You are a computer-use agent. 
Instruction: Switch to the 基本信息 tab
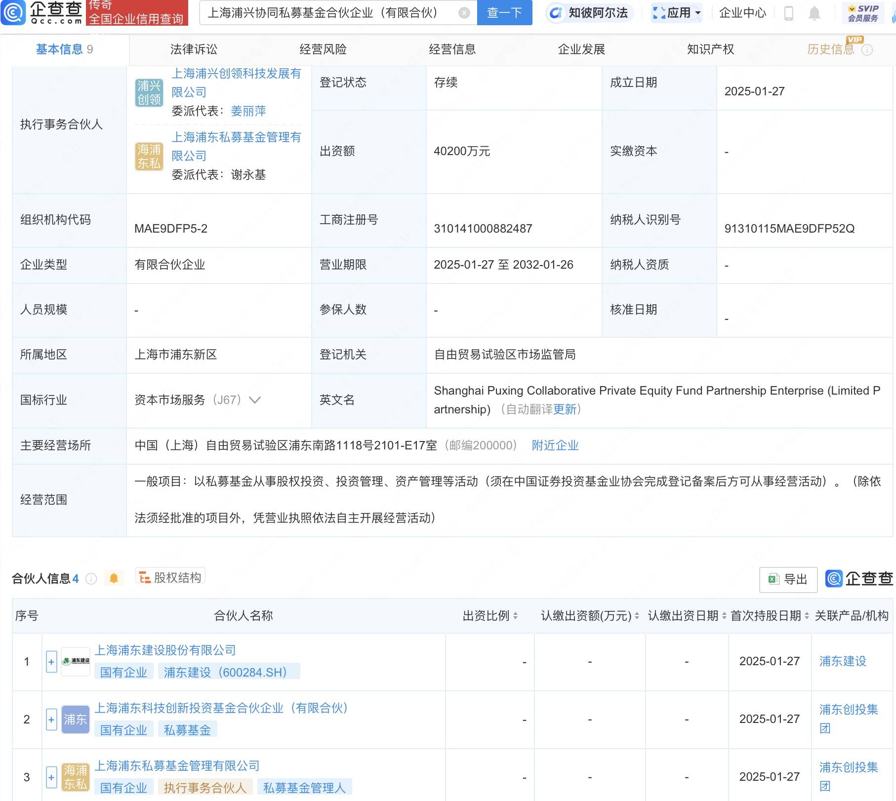[64, 49]
